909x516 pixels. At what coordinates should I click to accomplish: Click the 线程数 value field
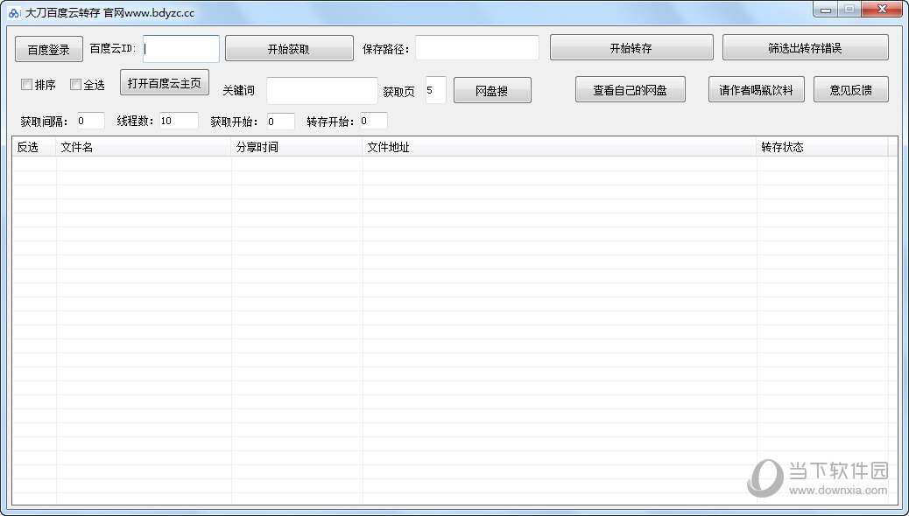179,121
